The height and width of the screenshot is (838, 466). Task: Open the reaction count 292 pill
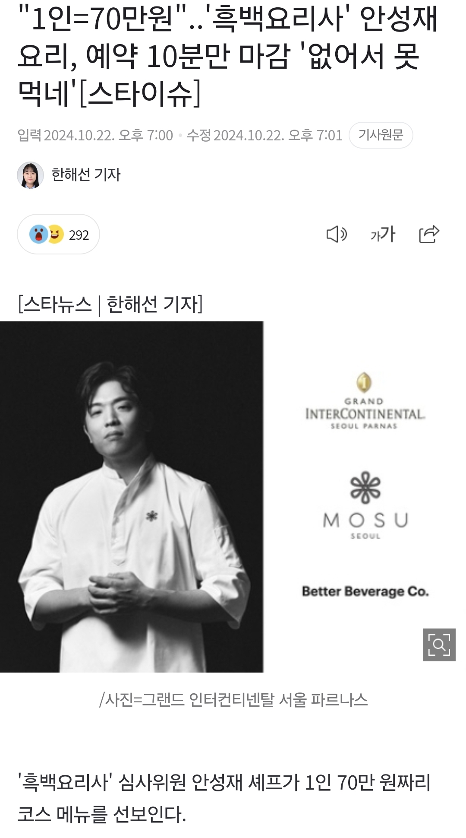coord(58,234)
